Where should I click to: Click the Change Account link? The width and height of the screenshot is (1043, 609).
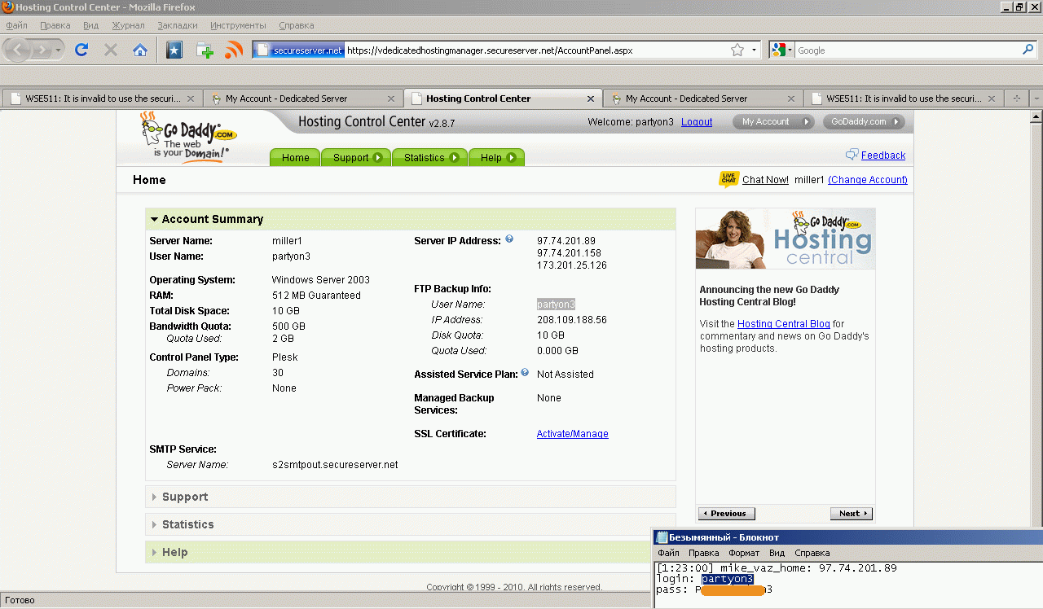[x=868, y=180]
